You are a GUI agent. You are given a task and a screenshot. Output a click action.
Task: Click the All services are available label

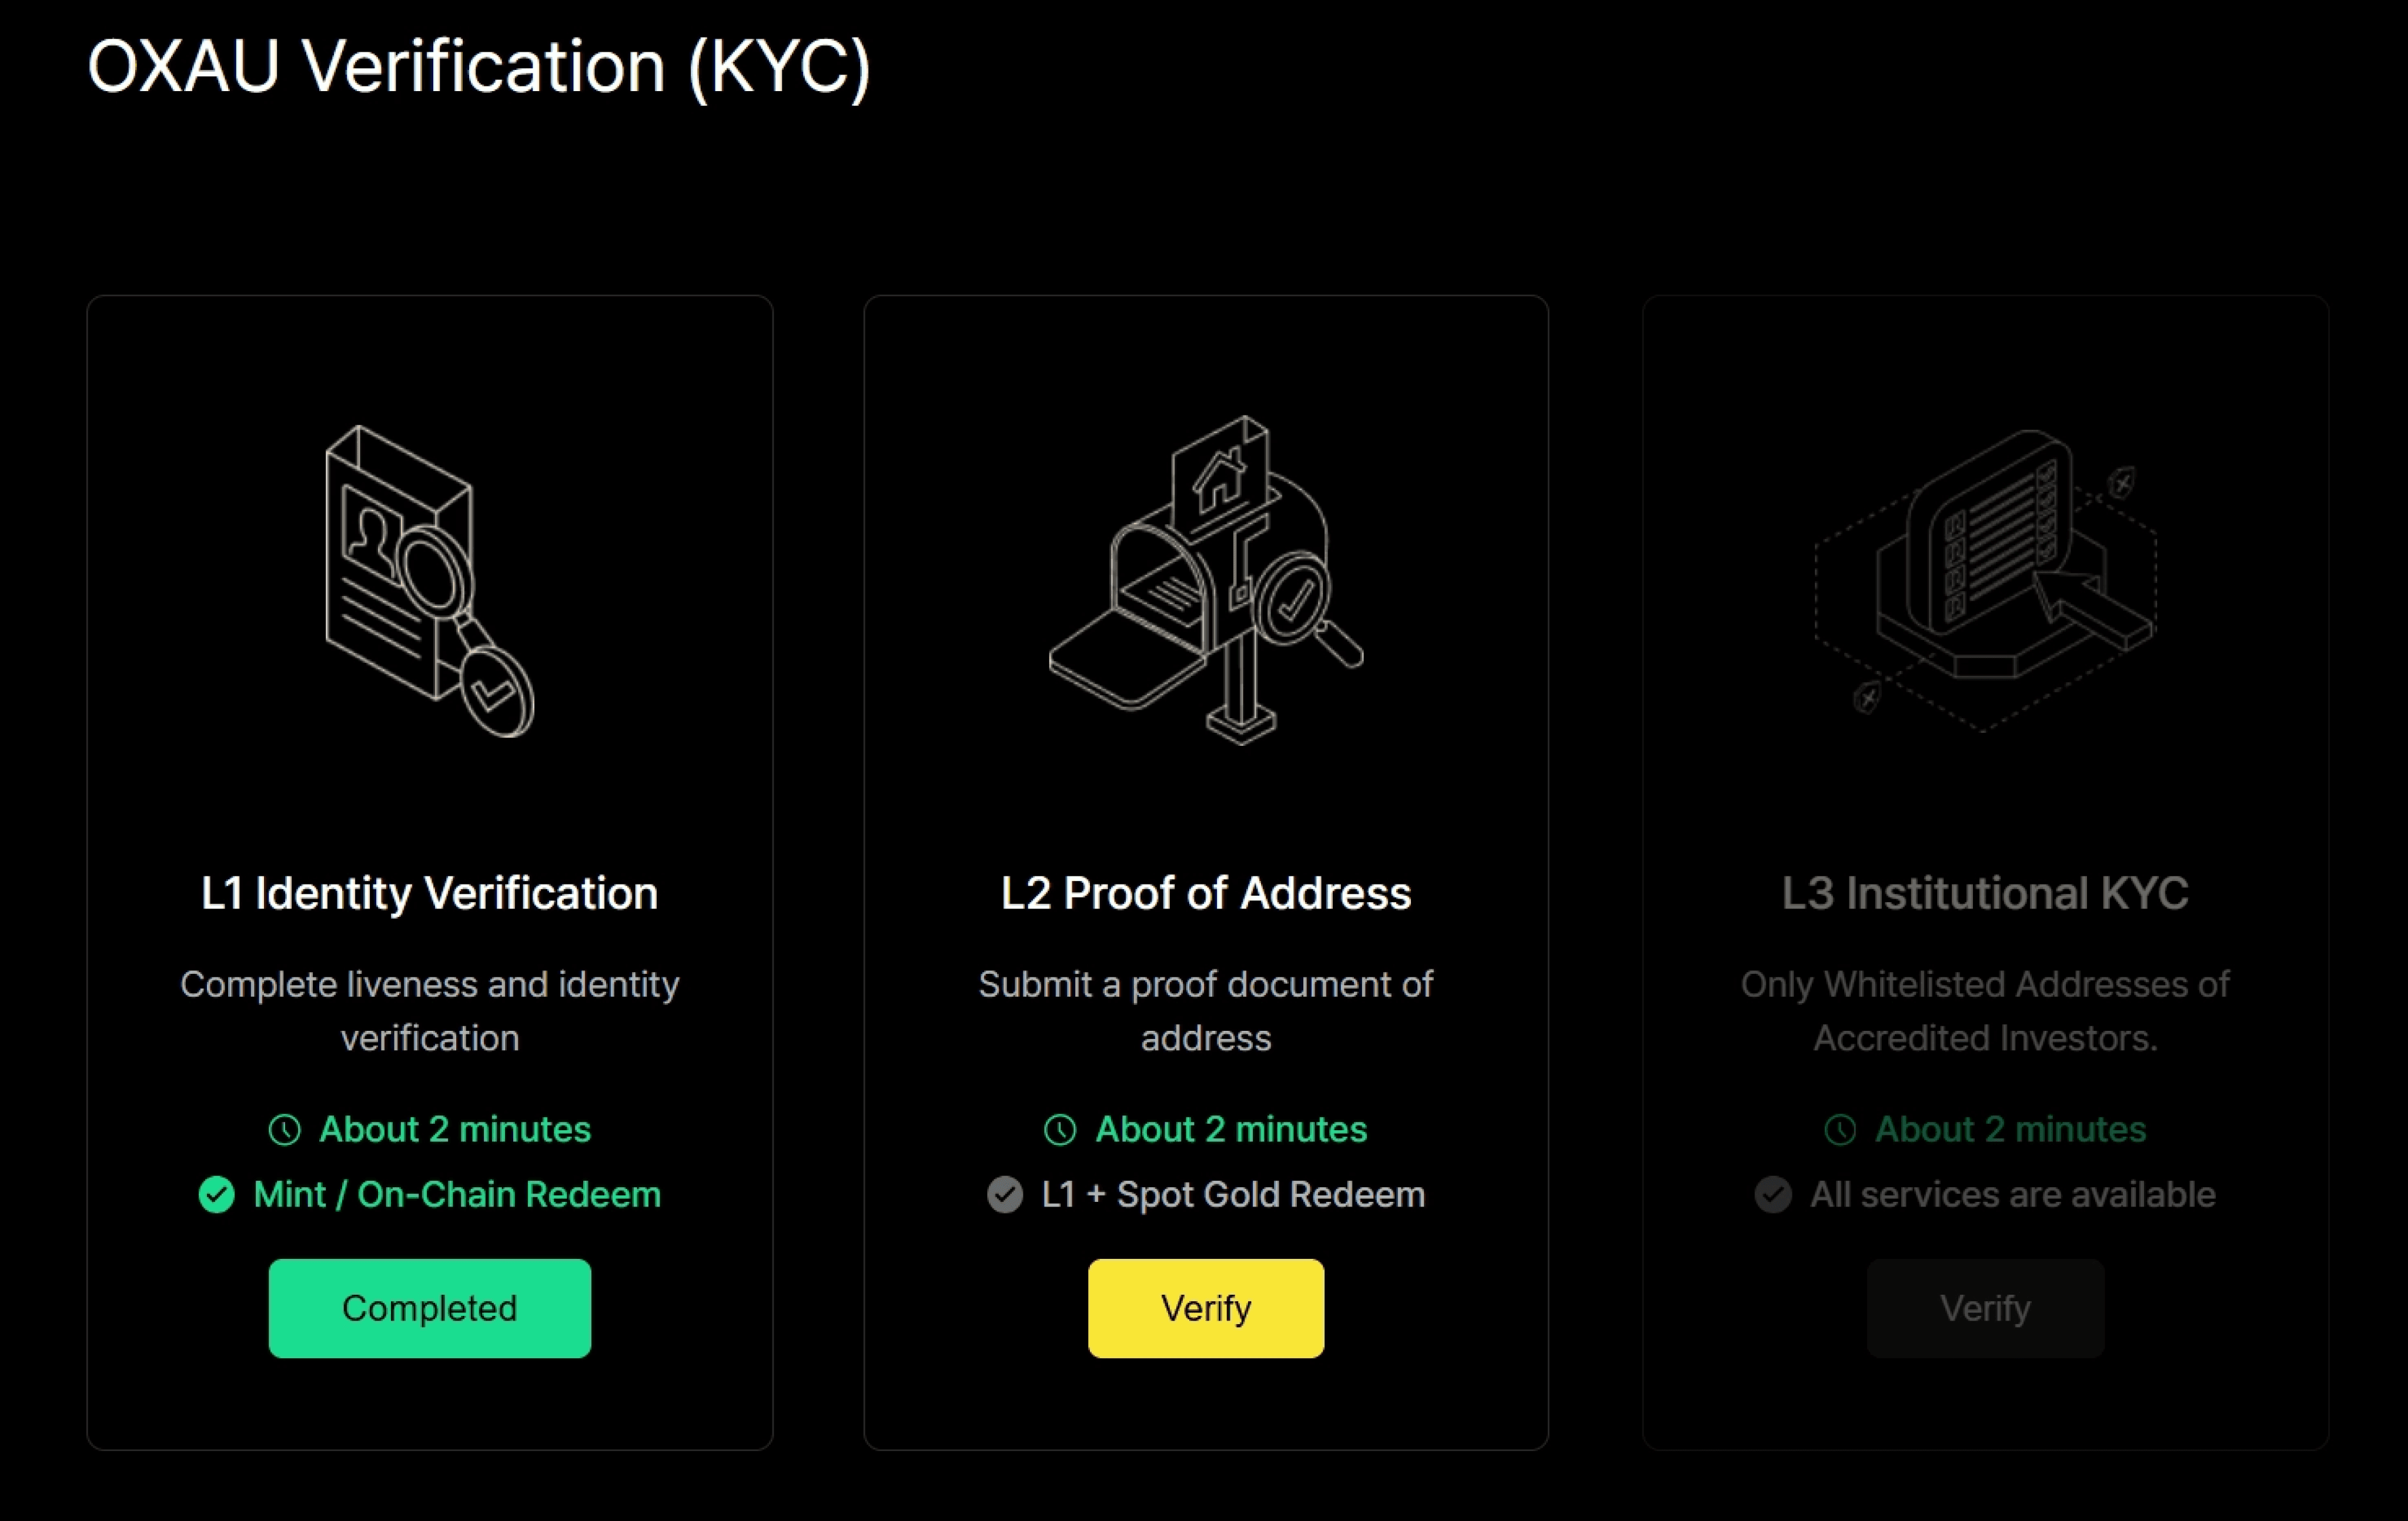pyautogui.click(x=2013, y=1194)
